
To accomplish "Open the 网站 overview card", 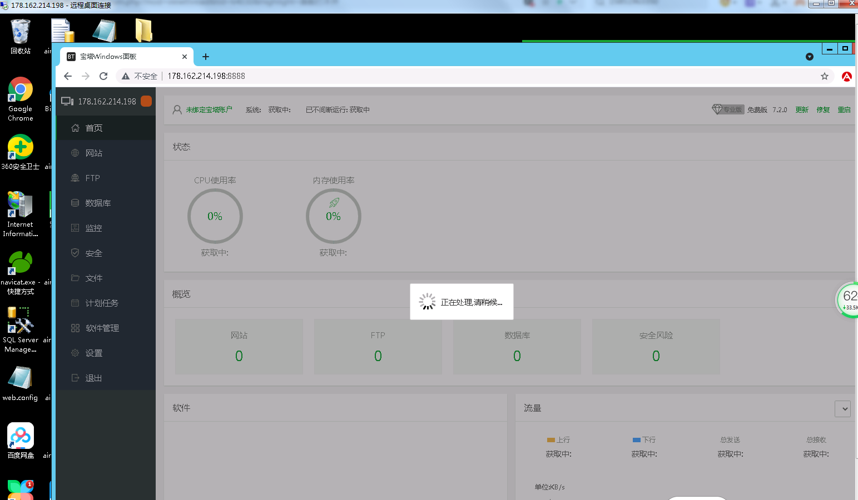I will 239,346.
